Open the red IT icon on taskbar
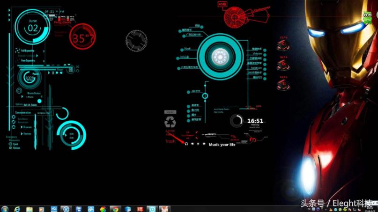Screen dimensions: 378x212 coord(140,209)
